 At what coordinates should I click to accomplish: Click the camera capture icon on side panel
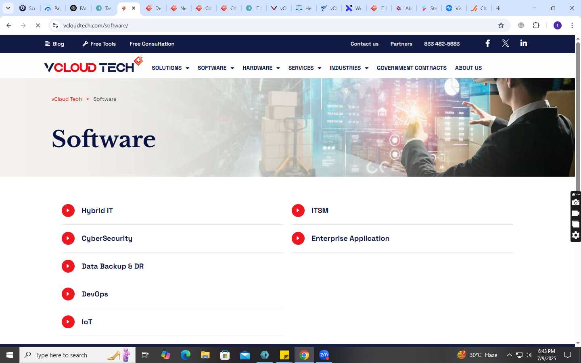[x=576, y=202]
